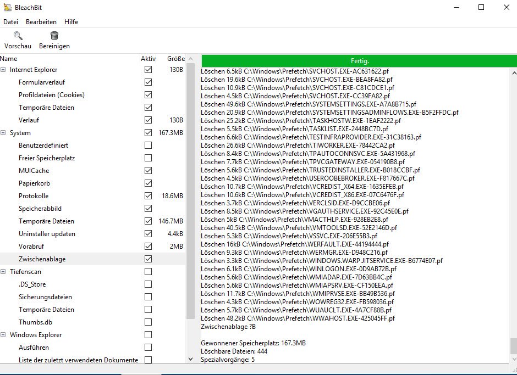Collapse the Internet Explorer group
Viewport: 517px width, 375px height.
point(3,70)
